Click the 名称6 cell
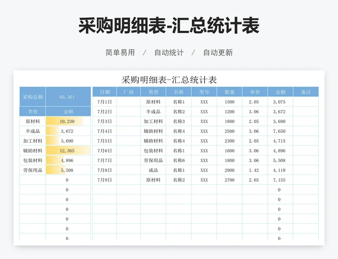The image size is (338, 259). click(179, 160)
